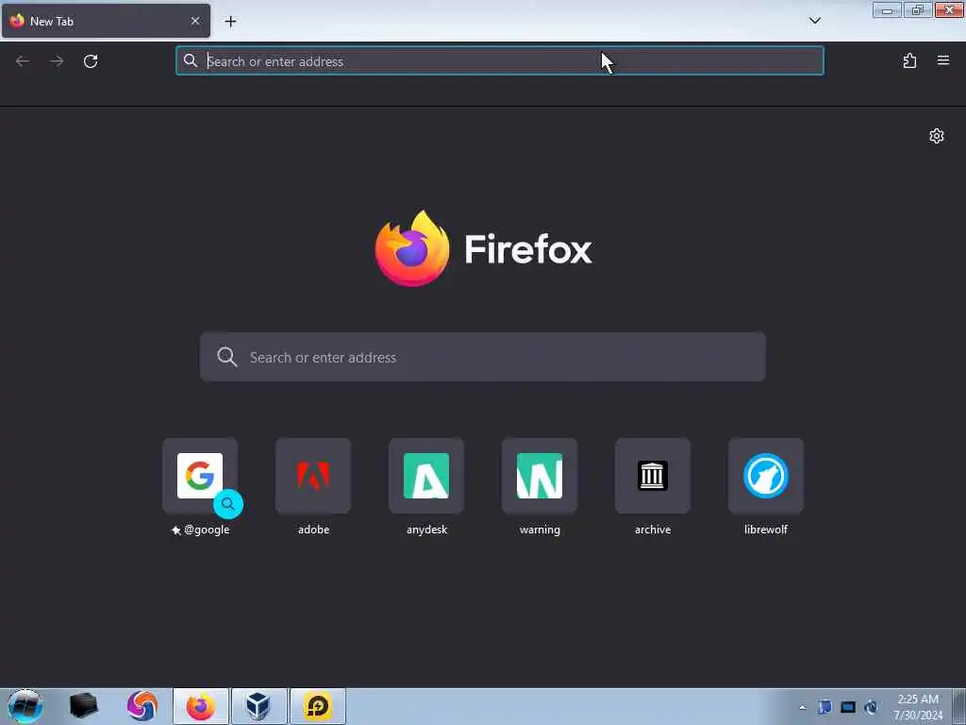This screenshot has width=966, height=725.
Task: Select the New Tab tab
Action: (x=106, y=21)
